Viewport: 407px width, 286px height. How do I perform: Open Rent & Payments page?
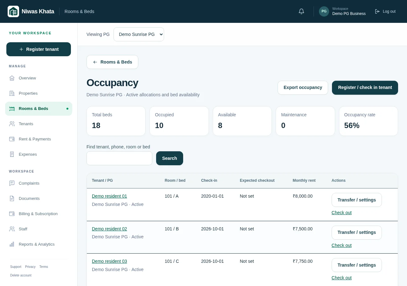(x=38, y=139)
